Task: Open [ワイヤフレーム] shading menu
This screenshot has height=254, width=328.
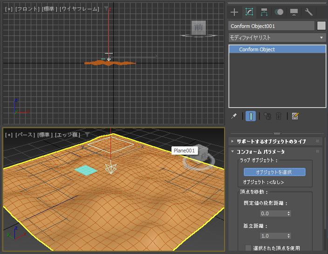Action: [79, 9]
